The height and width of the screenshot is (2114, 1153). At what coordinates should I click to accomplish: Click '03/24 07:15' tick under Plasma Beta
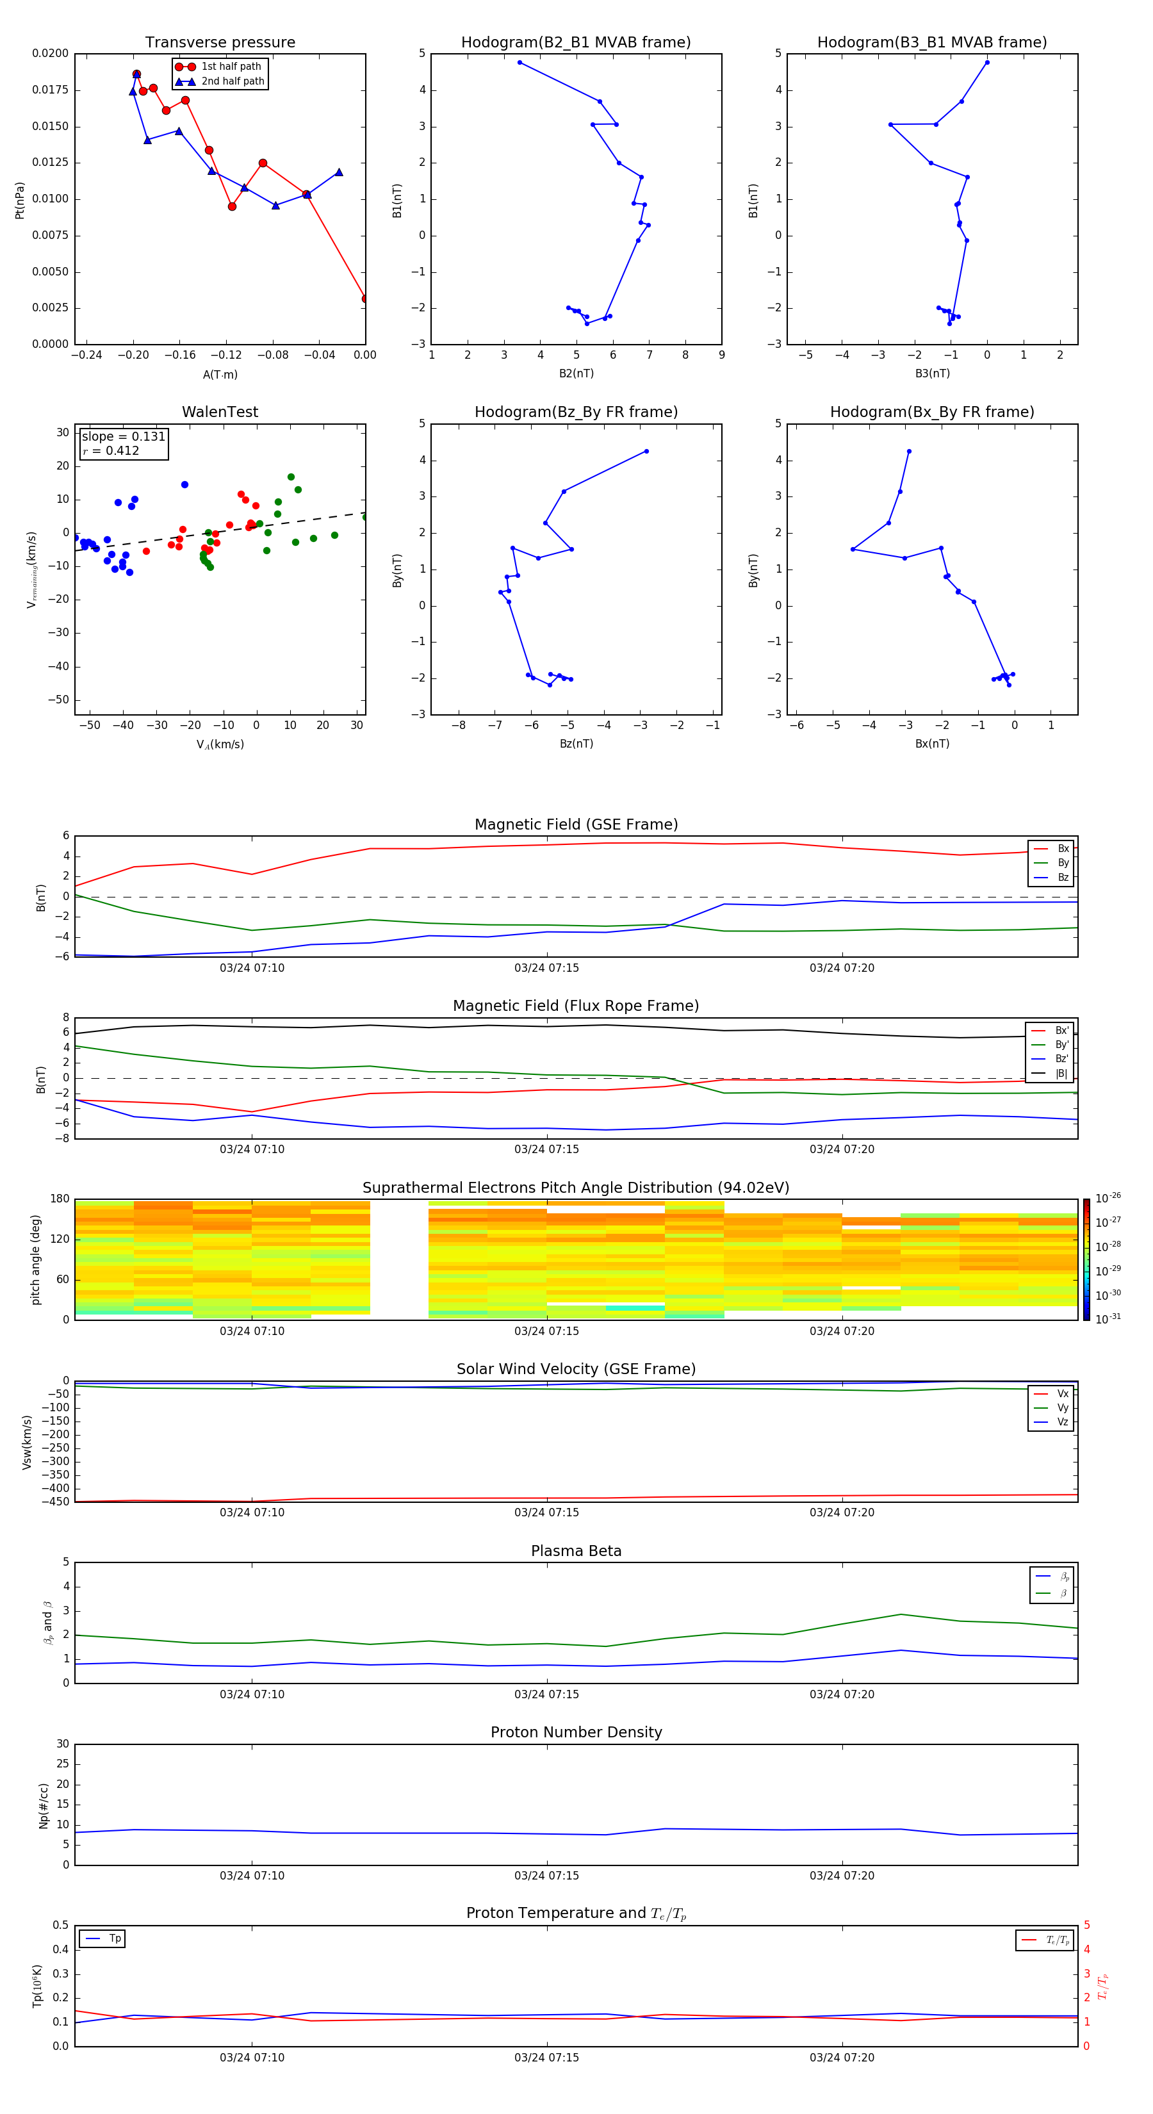point(546,1694)
